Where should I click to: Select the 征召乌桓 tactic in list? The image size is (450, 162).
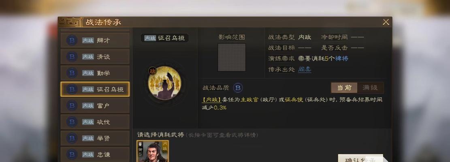95,89
